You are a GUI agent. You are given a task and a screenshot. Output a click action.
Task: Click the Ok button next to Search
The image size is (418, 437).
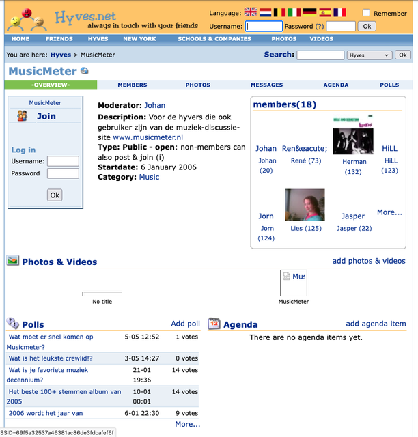pyautogui.click(x=403, y=55)
